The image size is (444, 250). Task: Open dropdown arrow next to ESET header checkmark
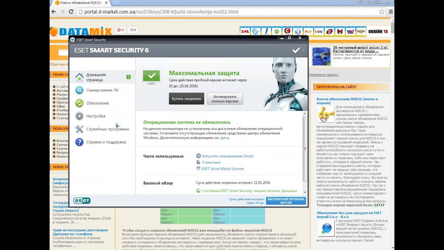(x=303, y=50)
